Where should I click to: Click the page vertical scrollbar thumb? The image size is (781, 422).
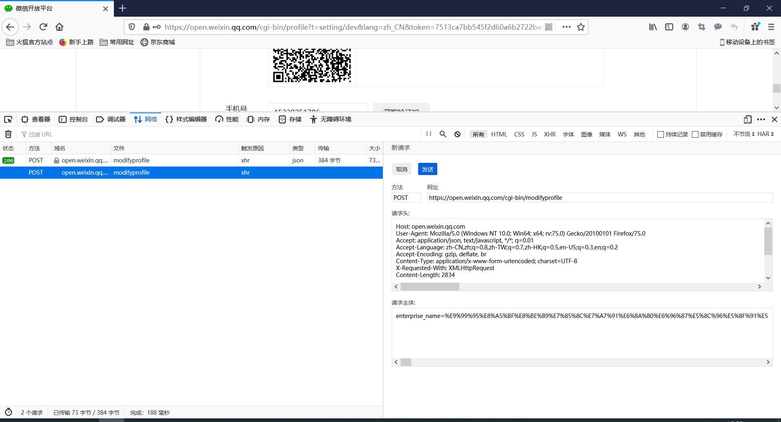(x=777, y=88)
